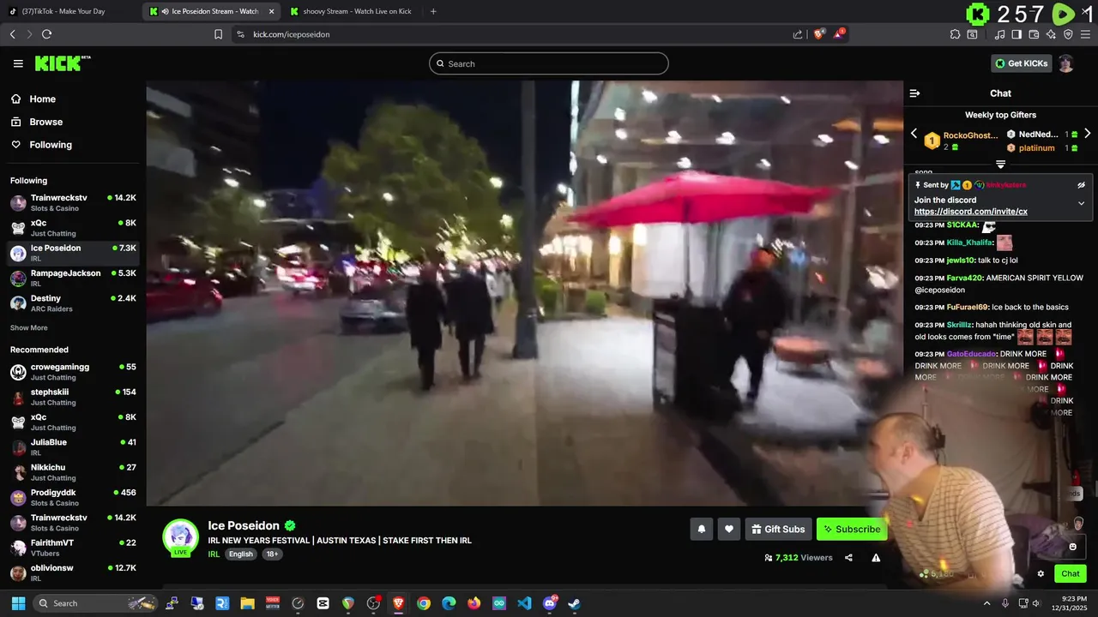1098x617 pixels.
Task: Open the user profile avatar
Action: pos(1065,63)
